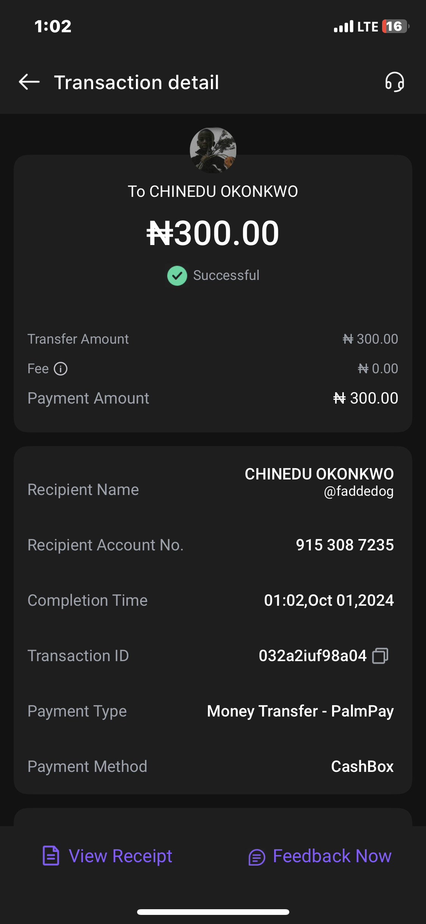Tap the View Receipt document icon
Image resolution: width=426 pixels, height=924 pixels.
51,856
